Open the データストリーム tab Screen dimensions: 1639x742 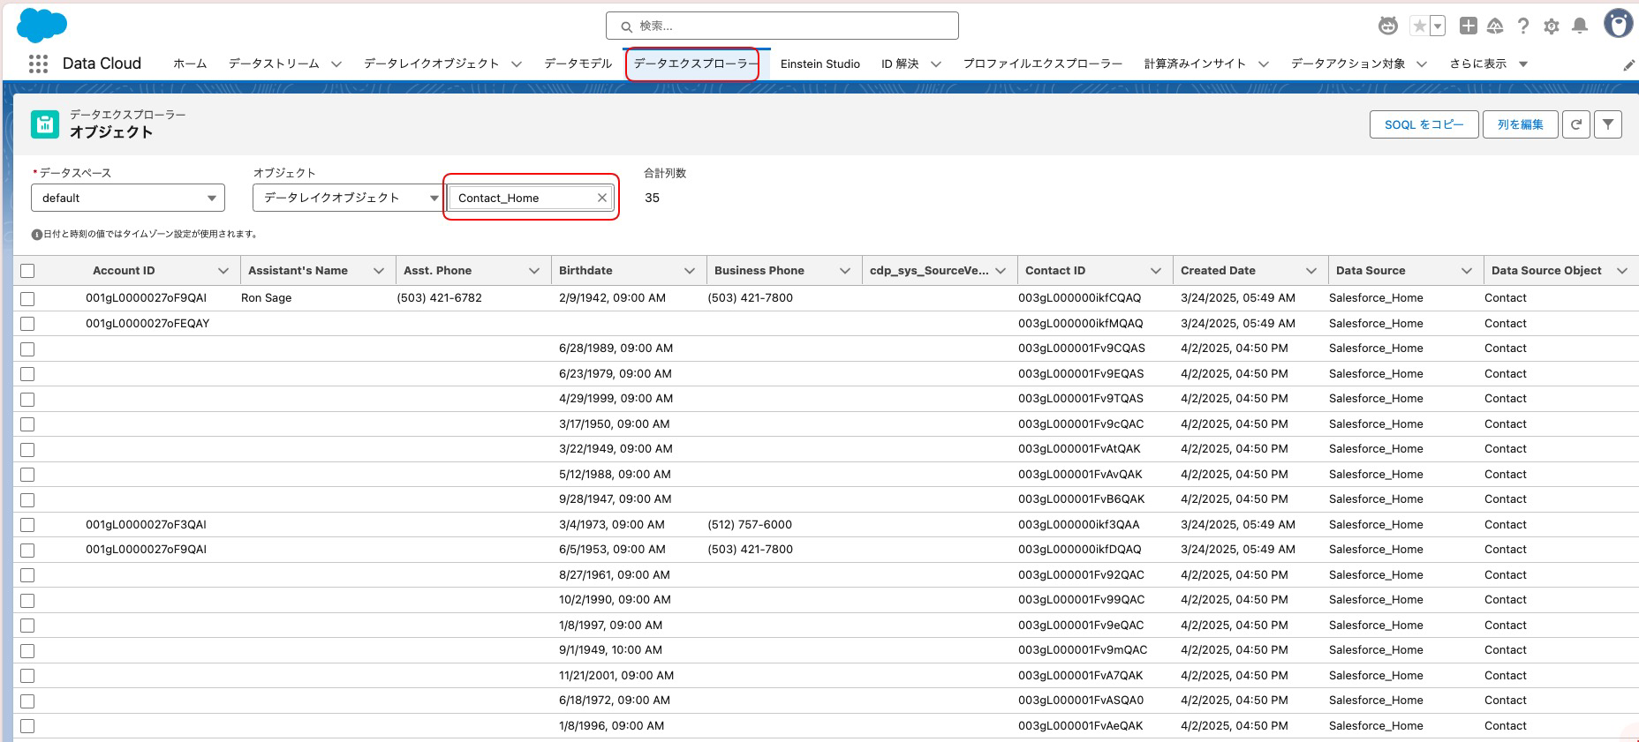(274, 64)
